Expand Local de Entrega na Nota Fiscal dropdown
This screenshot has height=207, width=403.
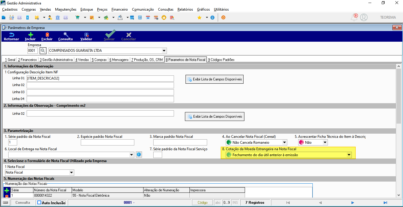coord(132,155)
